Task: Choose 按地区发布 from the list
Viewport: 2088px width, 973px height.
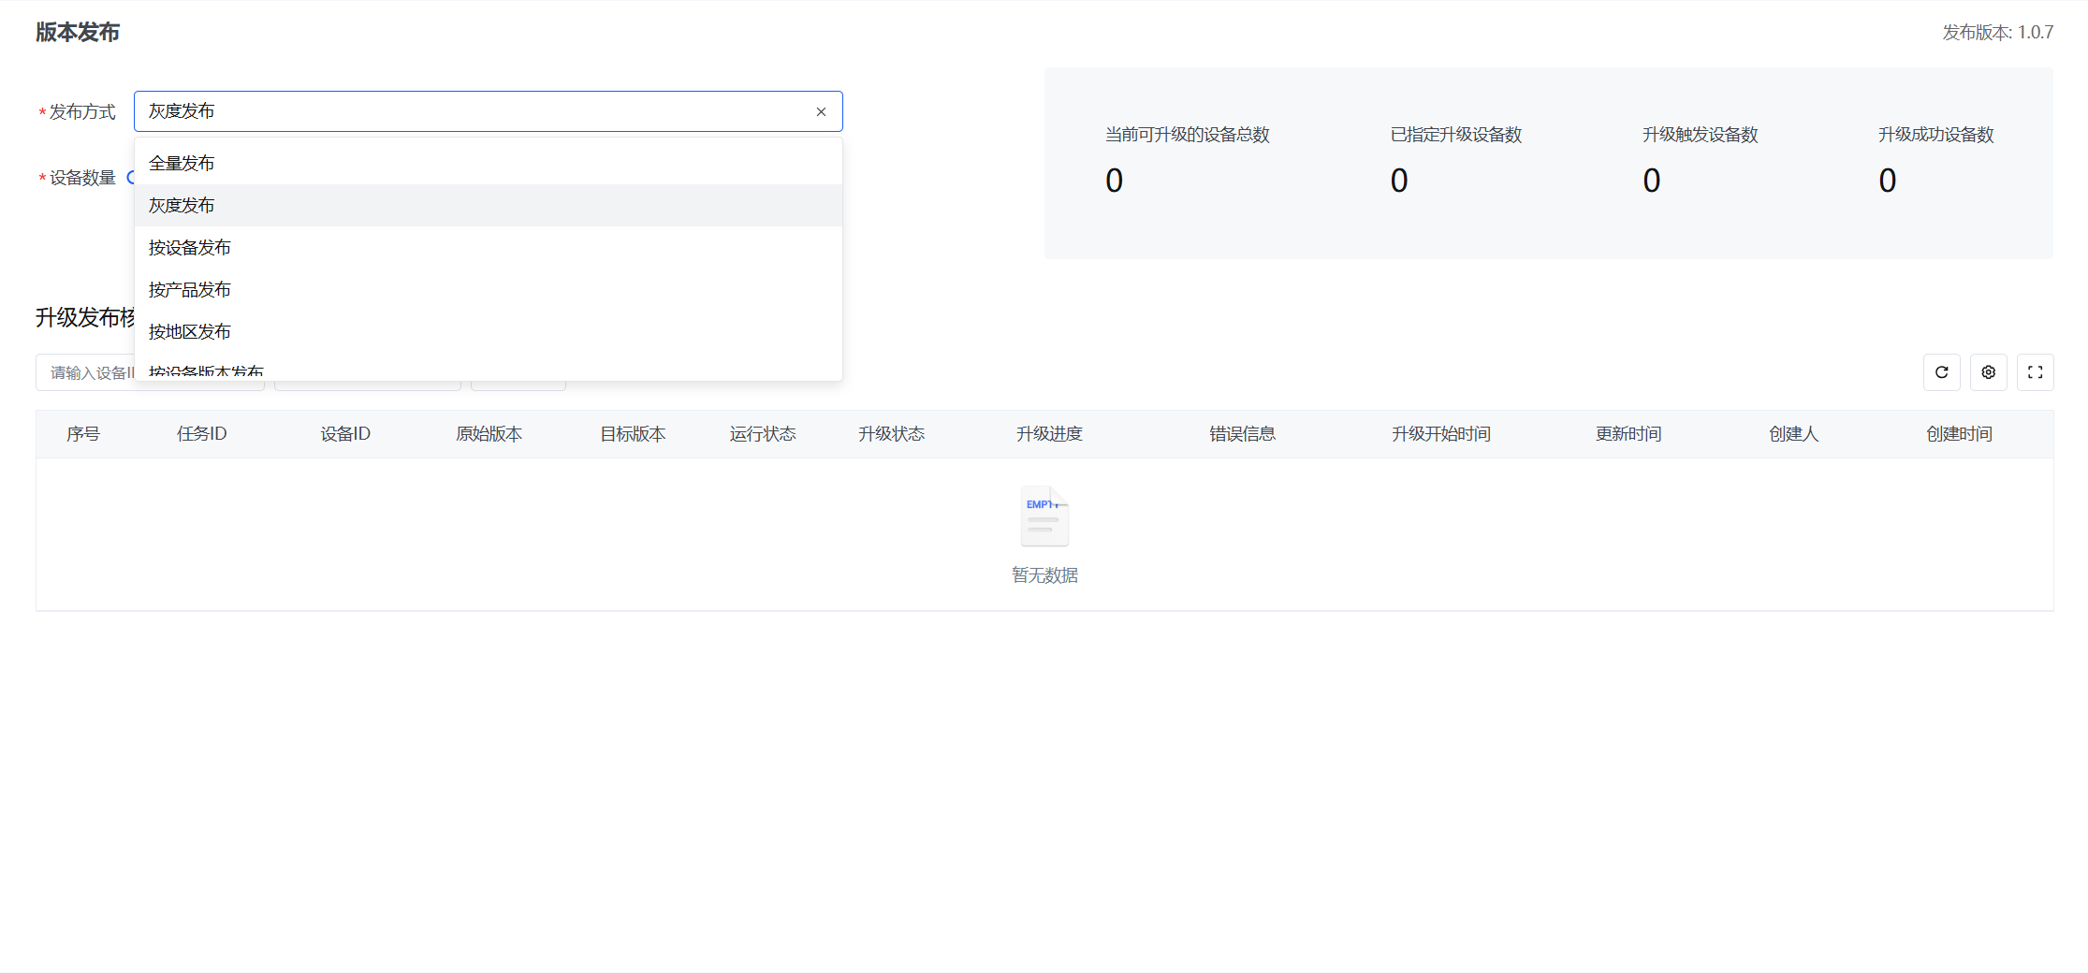Action: click(x=189, y=332)
